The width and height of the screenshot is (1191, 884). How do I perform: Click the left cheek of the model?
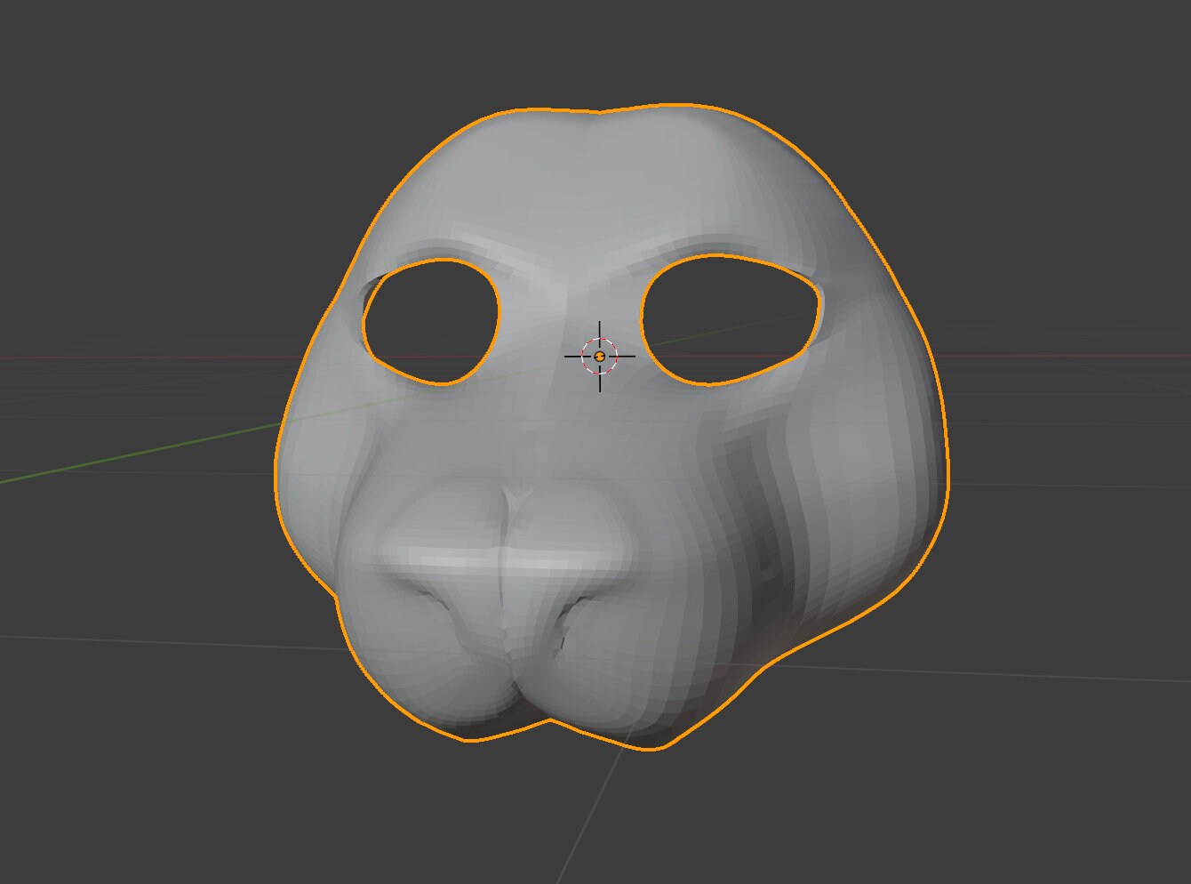tap(356, 462)
